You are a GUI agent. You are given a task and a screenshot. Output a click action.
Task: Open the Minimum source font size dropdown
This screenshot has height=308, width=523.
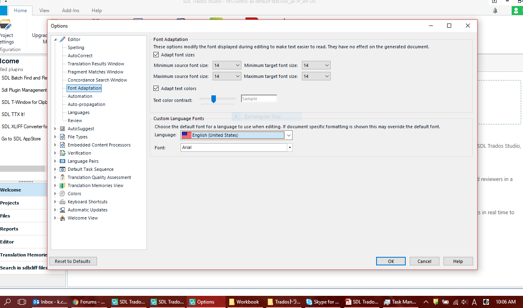coord(238,65)
